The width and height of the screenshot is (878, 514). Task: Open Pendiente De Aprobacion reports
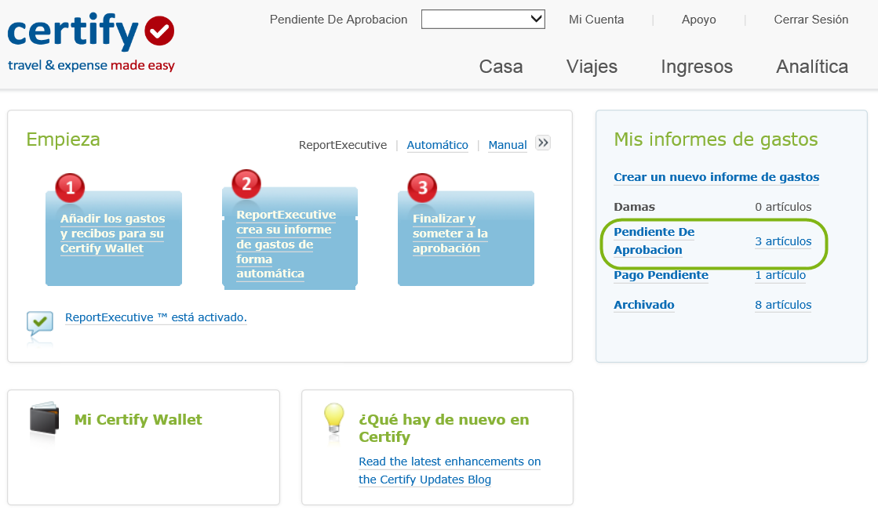tap(654, 241)
